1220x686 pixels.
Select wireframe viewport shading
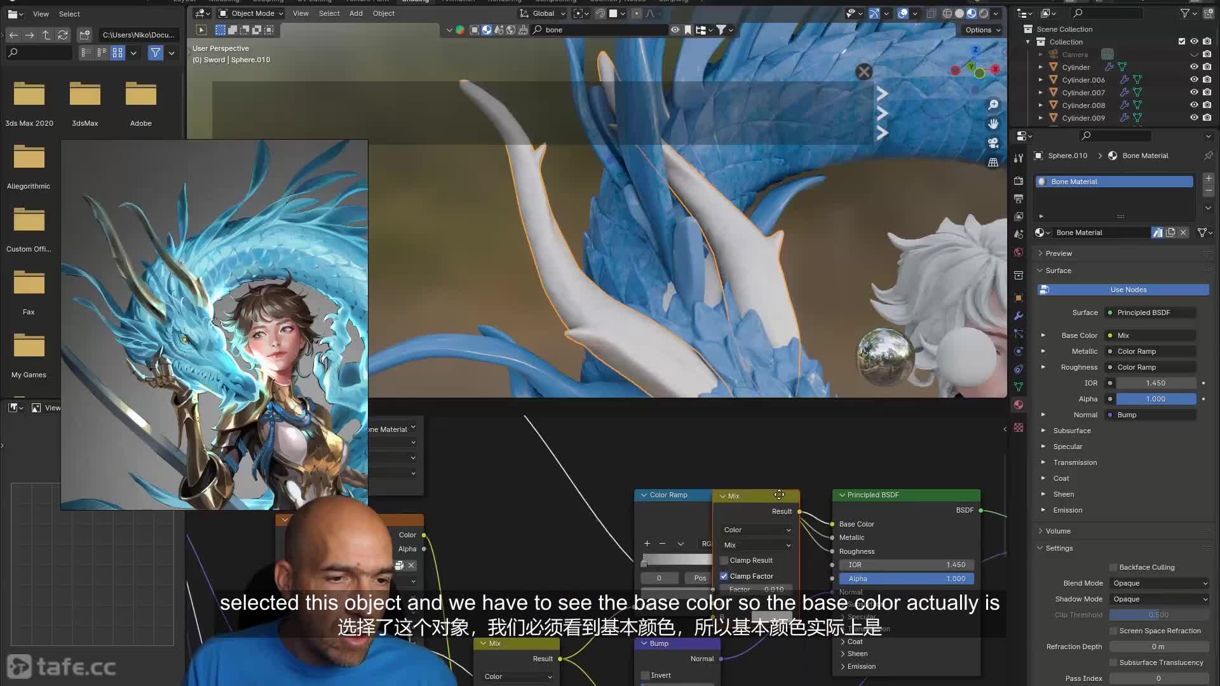pos(947,13)
